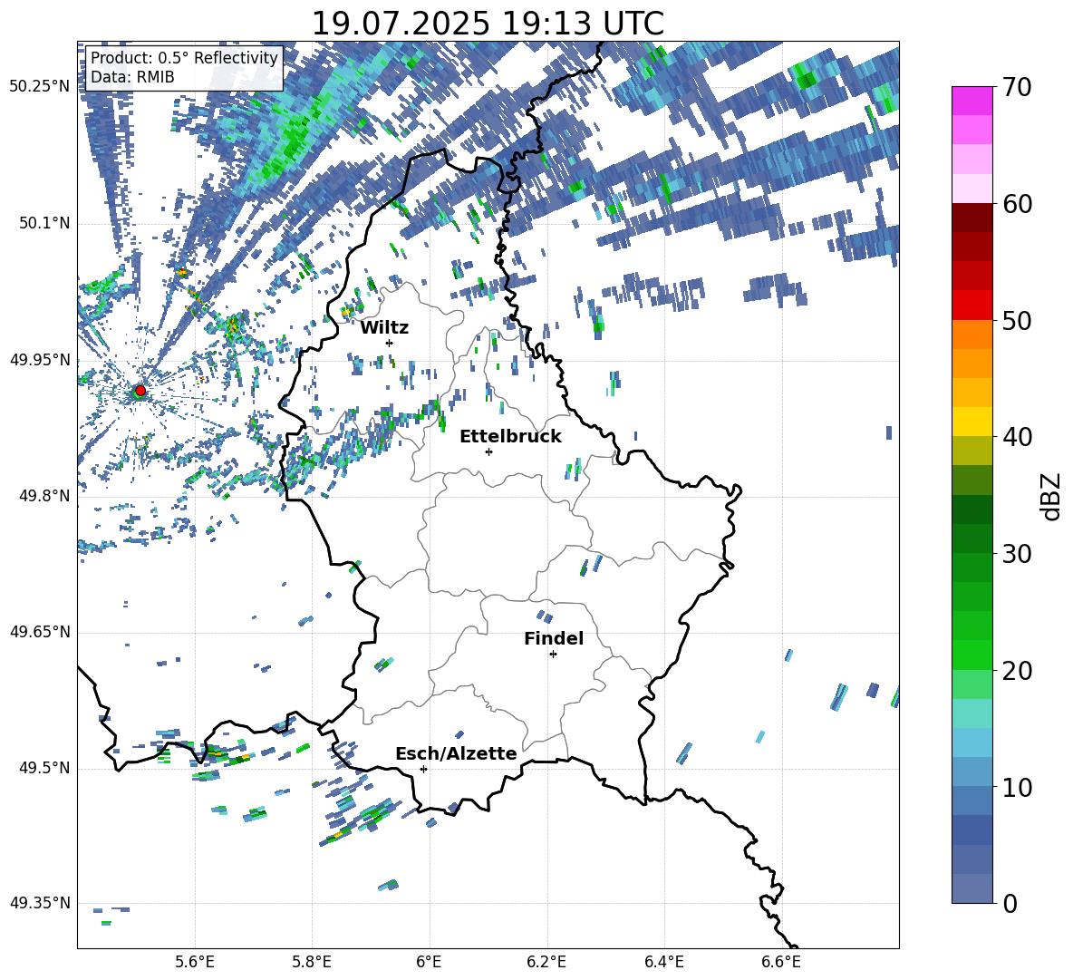Image resolution: width=1073 pixels, height=980 pixels.
Task: Click the Ettelbruck city label
Action: tap(510, 437)
